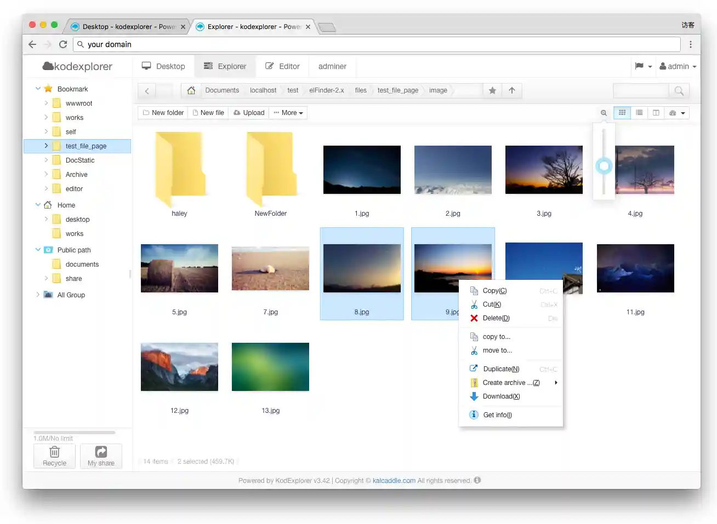Enable grid thumbnail view
The width and height of the screenshot is (717, 524).
pos(622,113)
